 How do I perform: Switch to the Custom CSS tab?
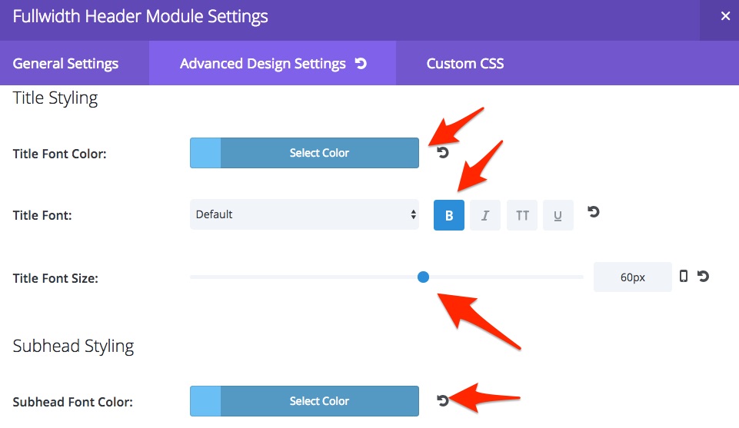point(465,64)
